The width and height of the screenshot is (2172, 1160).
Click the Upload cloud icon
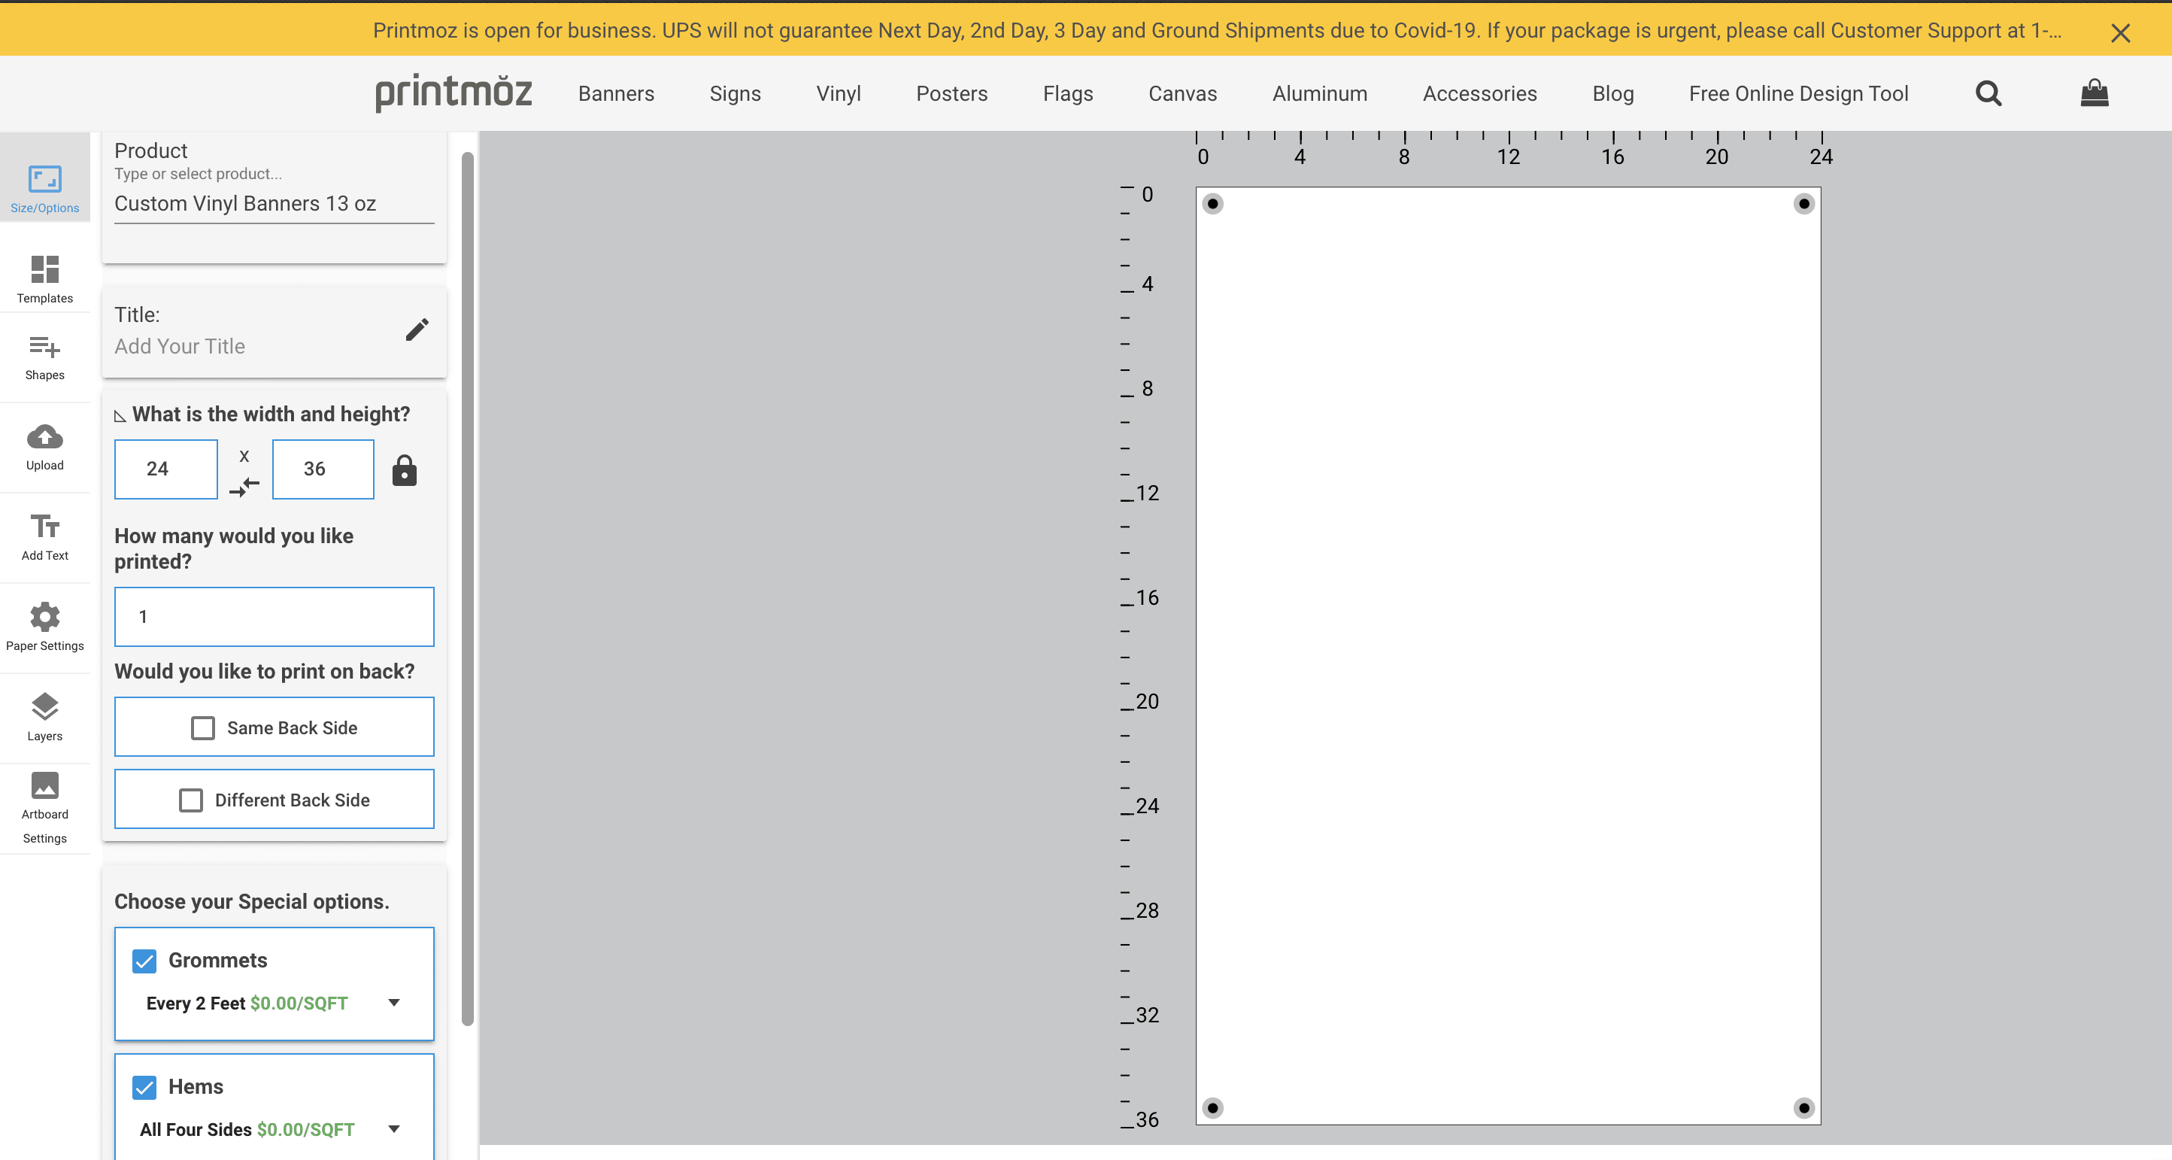point(44,437)
